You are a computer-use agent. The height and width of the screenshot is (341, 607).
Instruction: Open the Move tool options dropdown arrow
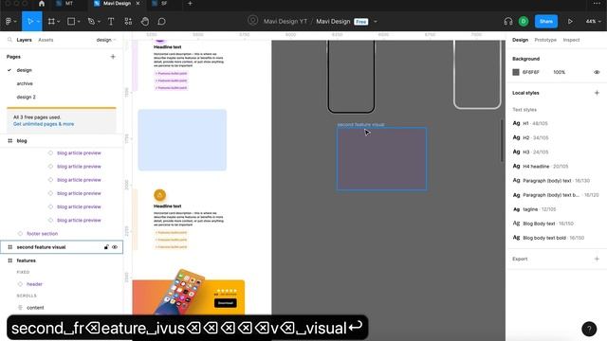pyautogui.click(x=38, y=22)
